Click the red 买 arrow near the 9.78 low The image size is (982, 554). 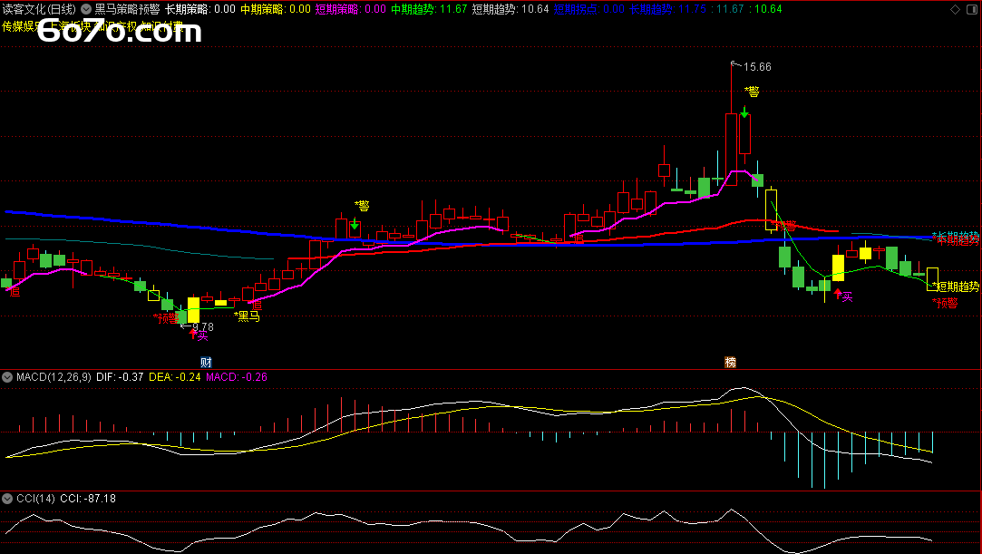[193, 334]
